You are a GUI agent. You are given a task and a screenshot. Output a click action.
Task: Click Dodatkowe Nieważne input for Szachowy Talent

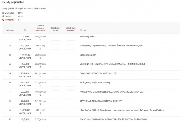pyautogui.click(x=70, y=38)
